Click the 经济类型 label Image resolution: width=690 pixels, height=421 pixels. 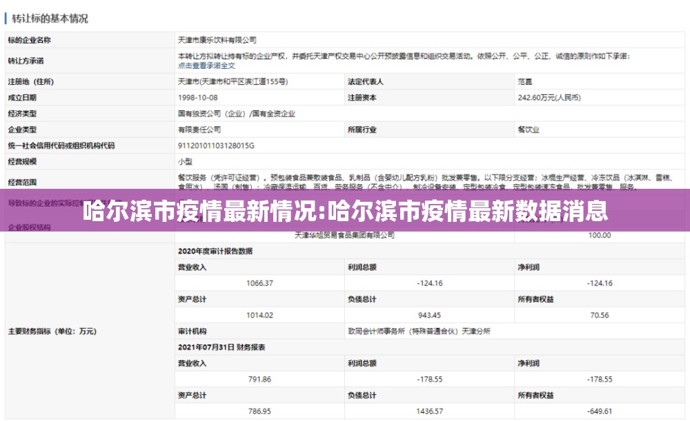click(x=22, y=114)
